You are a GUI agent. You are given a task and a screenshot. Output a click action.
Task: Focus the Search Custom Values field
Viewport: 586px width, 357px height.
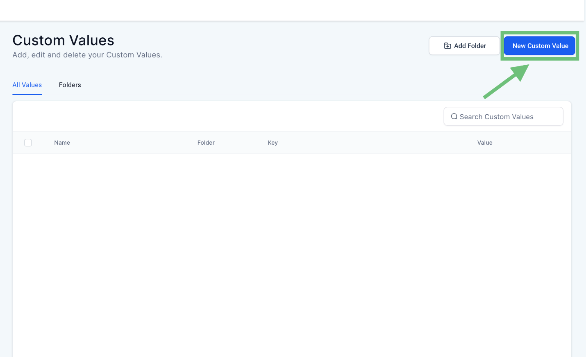[503, 117]
